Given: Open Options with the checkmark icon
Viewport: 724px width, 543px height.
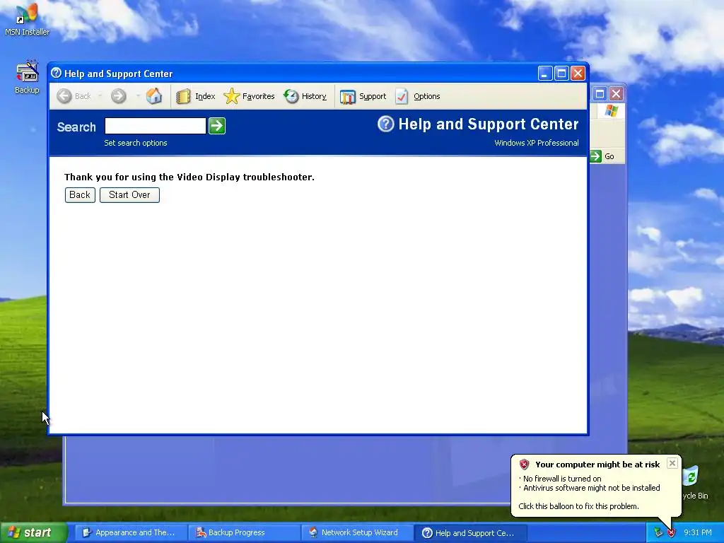Looking at the screenshot, I should click(x=402, y=96).
